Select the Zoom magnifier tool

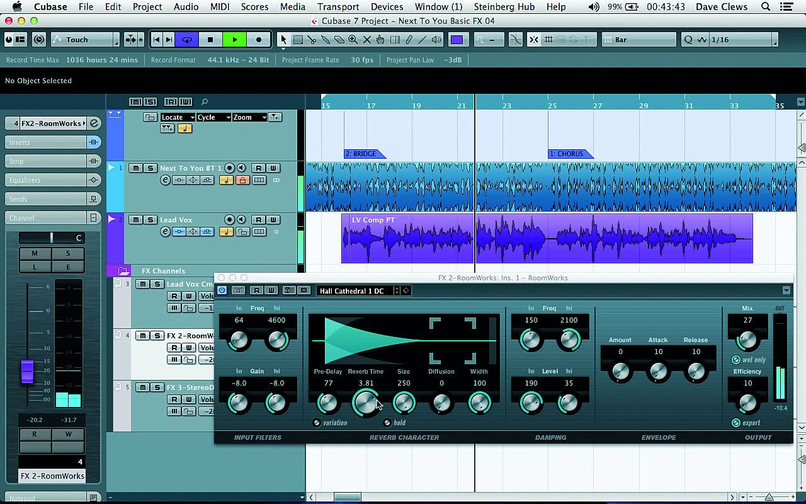(353, 40)
